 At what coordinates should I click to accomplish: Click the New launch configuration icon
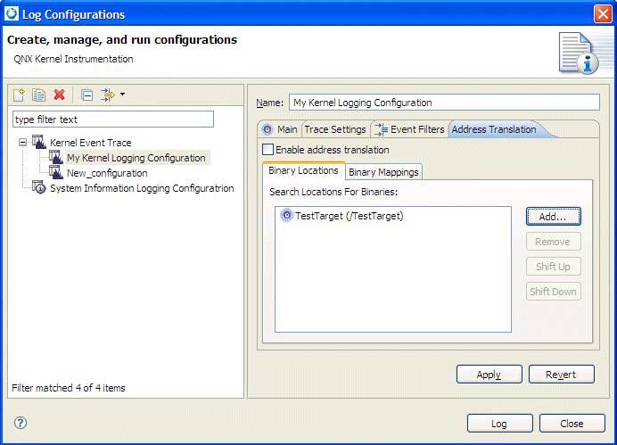pos(20,95)
